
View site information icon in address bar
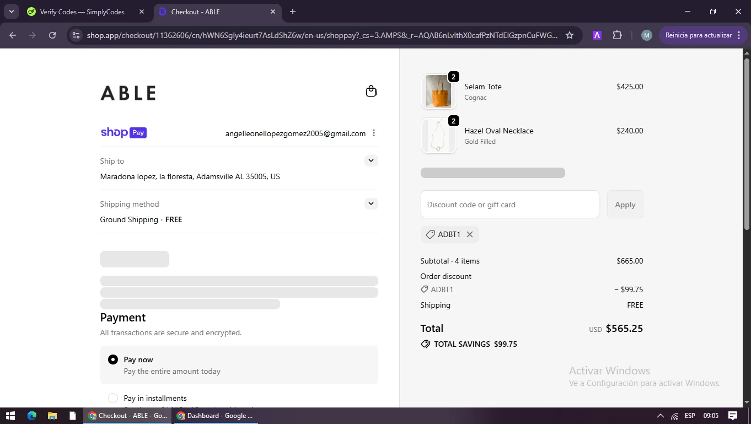pos(76,35)
